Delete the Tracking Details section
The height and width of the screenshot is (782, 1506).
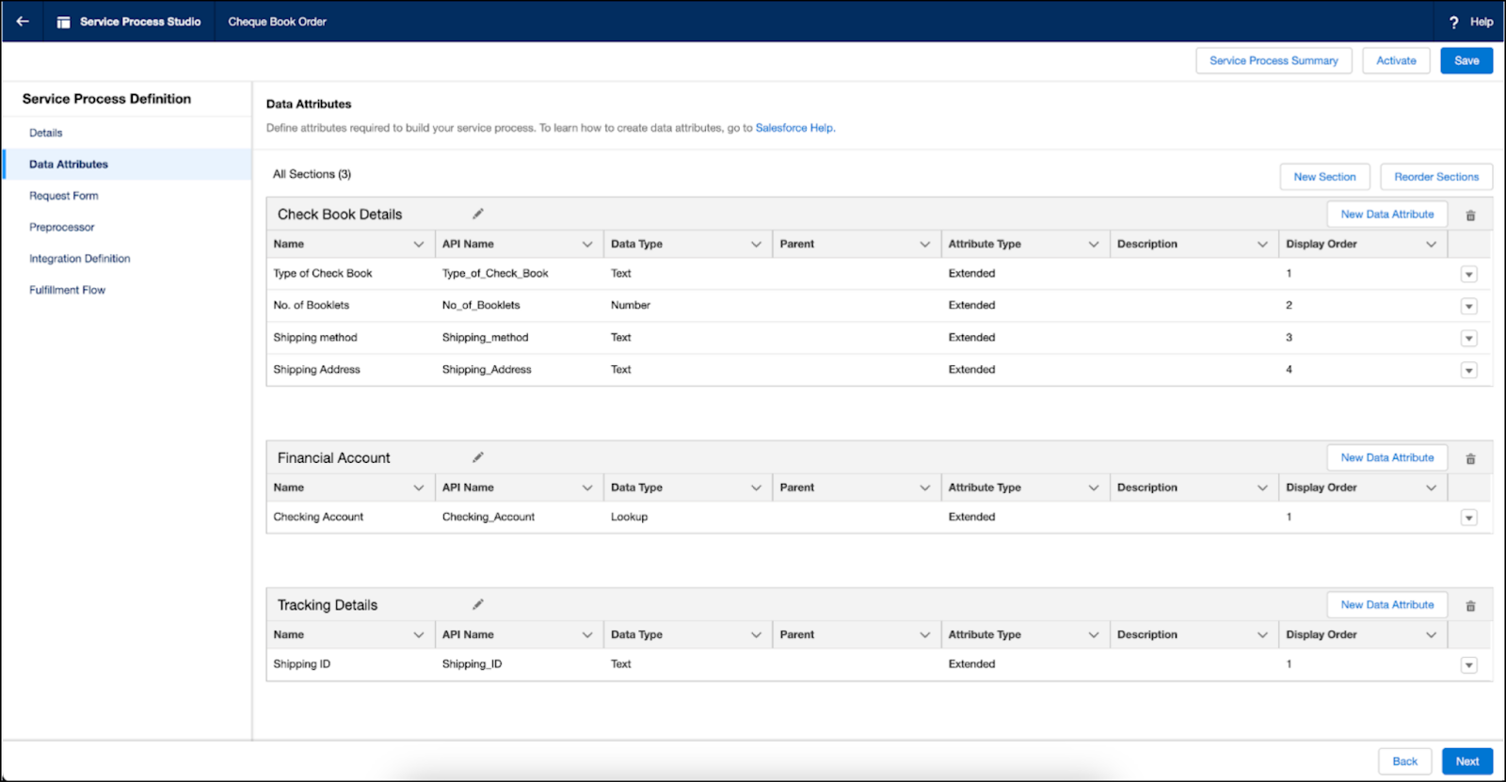[x=1470, y=606]
